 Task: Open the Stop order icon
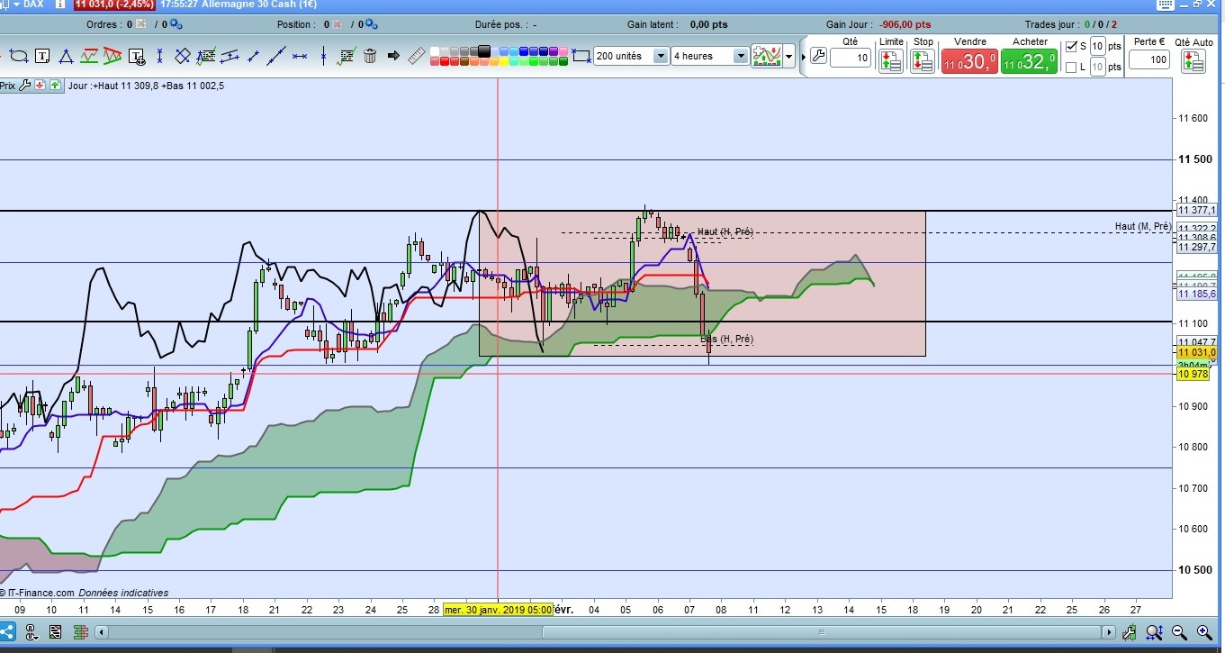pos(923,60)
